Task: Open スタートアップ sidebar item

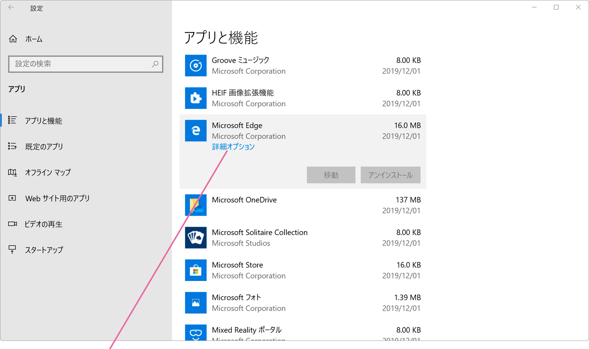Action: pos(44,250)
